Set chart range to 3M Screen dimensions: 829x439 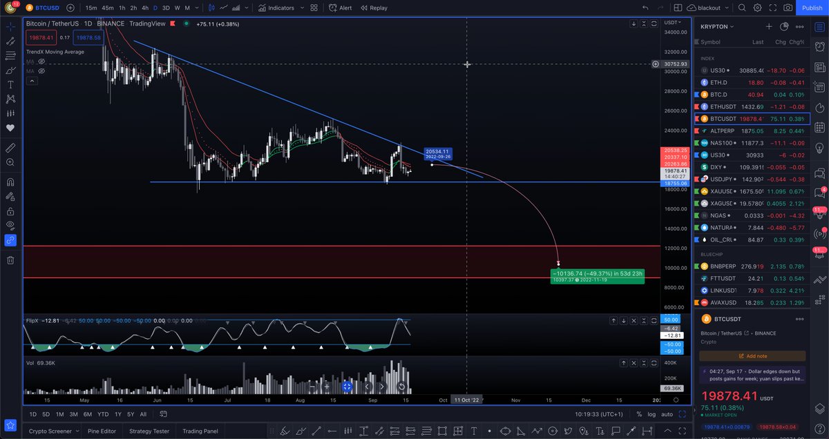click(x=73, y=414)
